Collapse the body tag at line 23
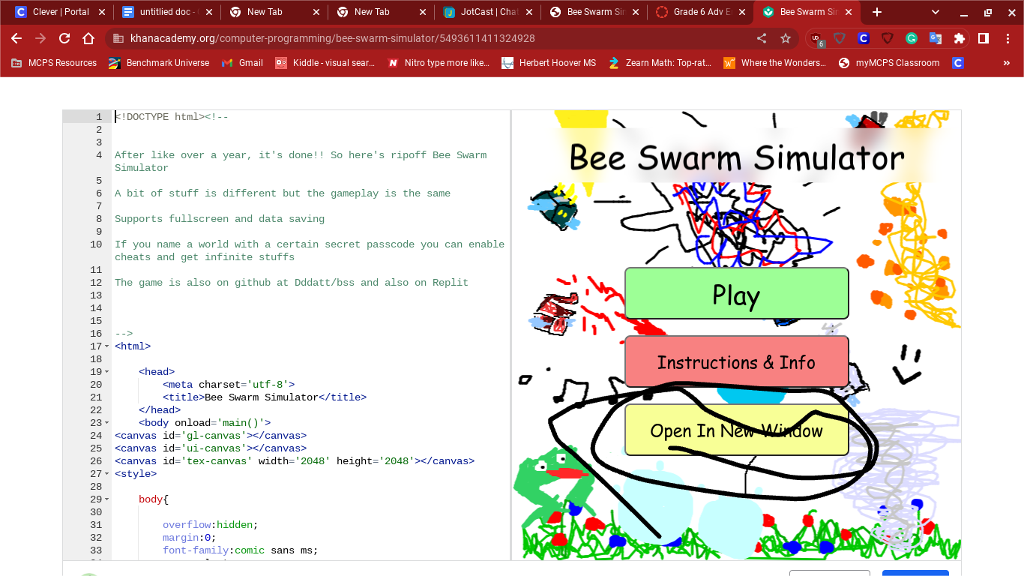Viewport: 1024px width, 576px height. tap(107, 423)
